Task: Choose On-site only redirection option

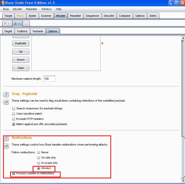Action: click(x=38, y=158)
